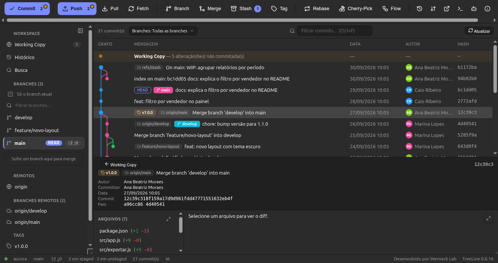
Task: Click '2 em staged · 3 em unstaged' status
Action: pyautogui.click(x=98, y=259)
